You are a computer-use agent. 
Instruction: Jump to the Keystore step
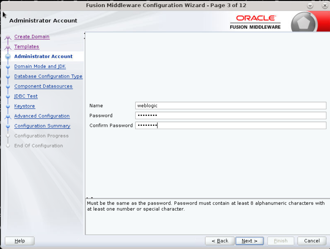coord(24,106)
